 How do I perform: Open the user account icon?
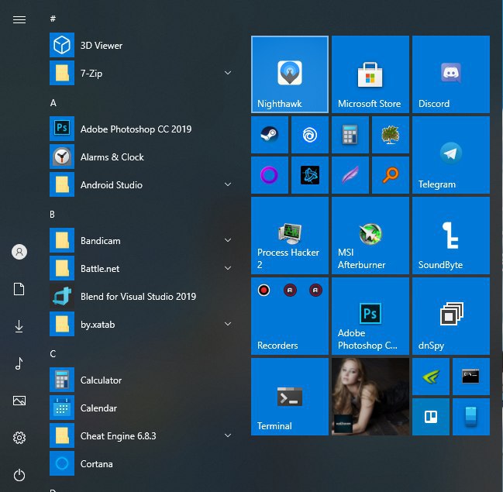coord(19,252)
